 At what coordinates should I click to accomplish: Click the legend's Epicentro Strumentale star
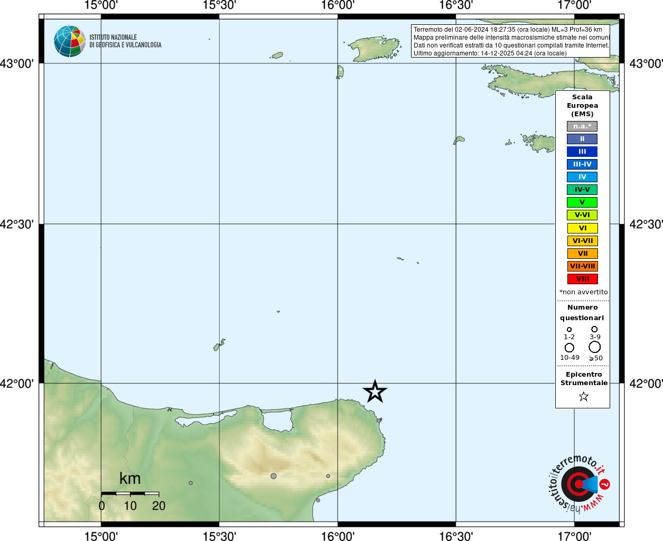tap(584, 396)
